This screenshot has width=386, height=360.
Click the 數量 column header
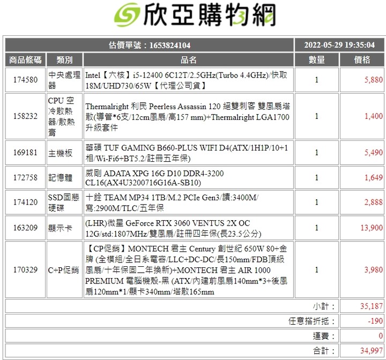click(x=317, y=60)
